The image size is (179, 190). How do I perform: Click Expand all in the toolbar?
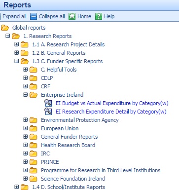14,16
